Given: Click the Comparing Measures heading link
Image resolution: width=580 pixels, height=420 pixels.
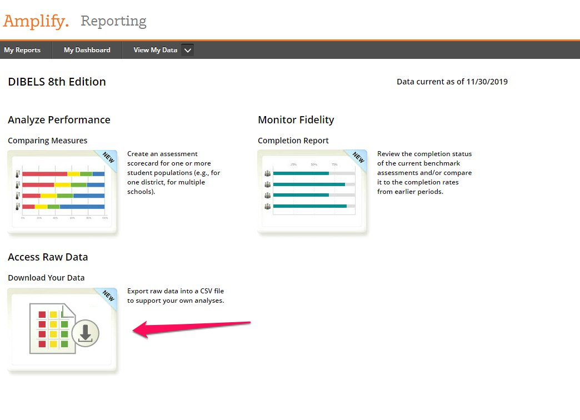Looking at the screenshot, I should [47, 141].
